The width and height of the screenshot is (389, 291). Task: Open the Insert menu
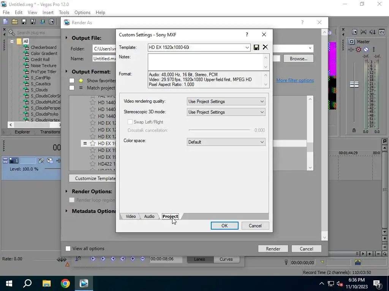tap(48, 13)
